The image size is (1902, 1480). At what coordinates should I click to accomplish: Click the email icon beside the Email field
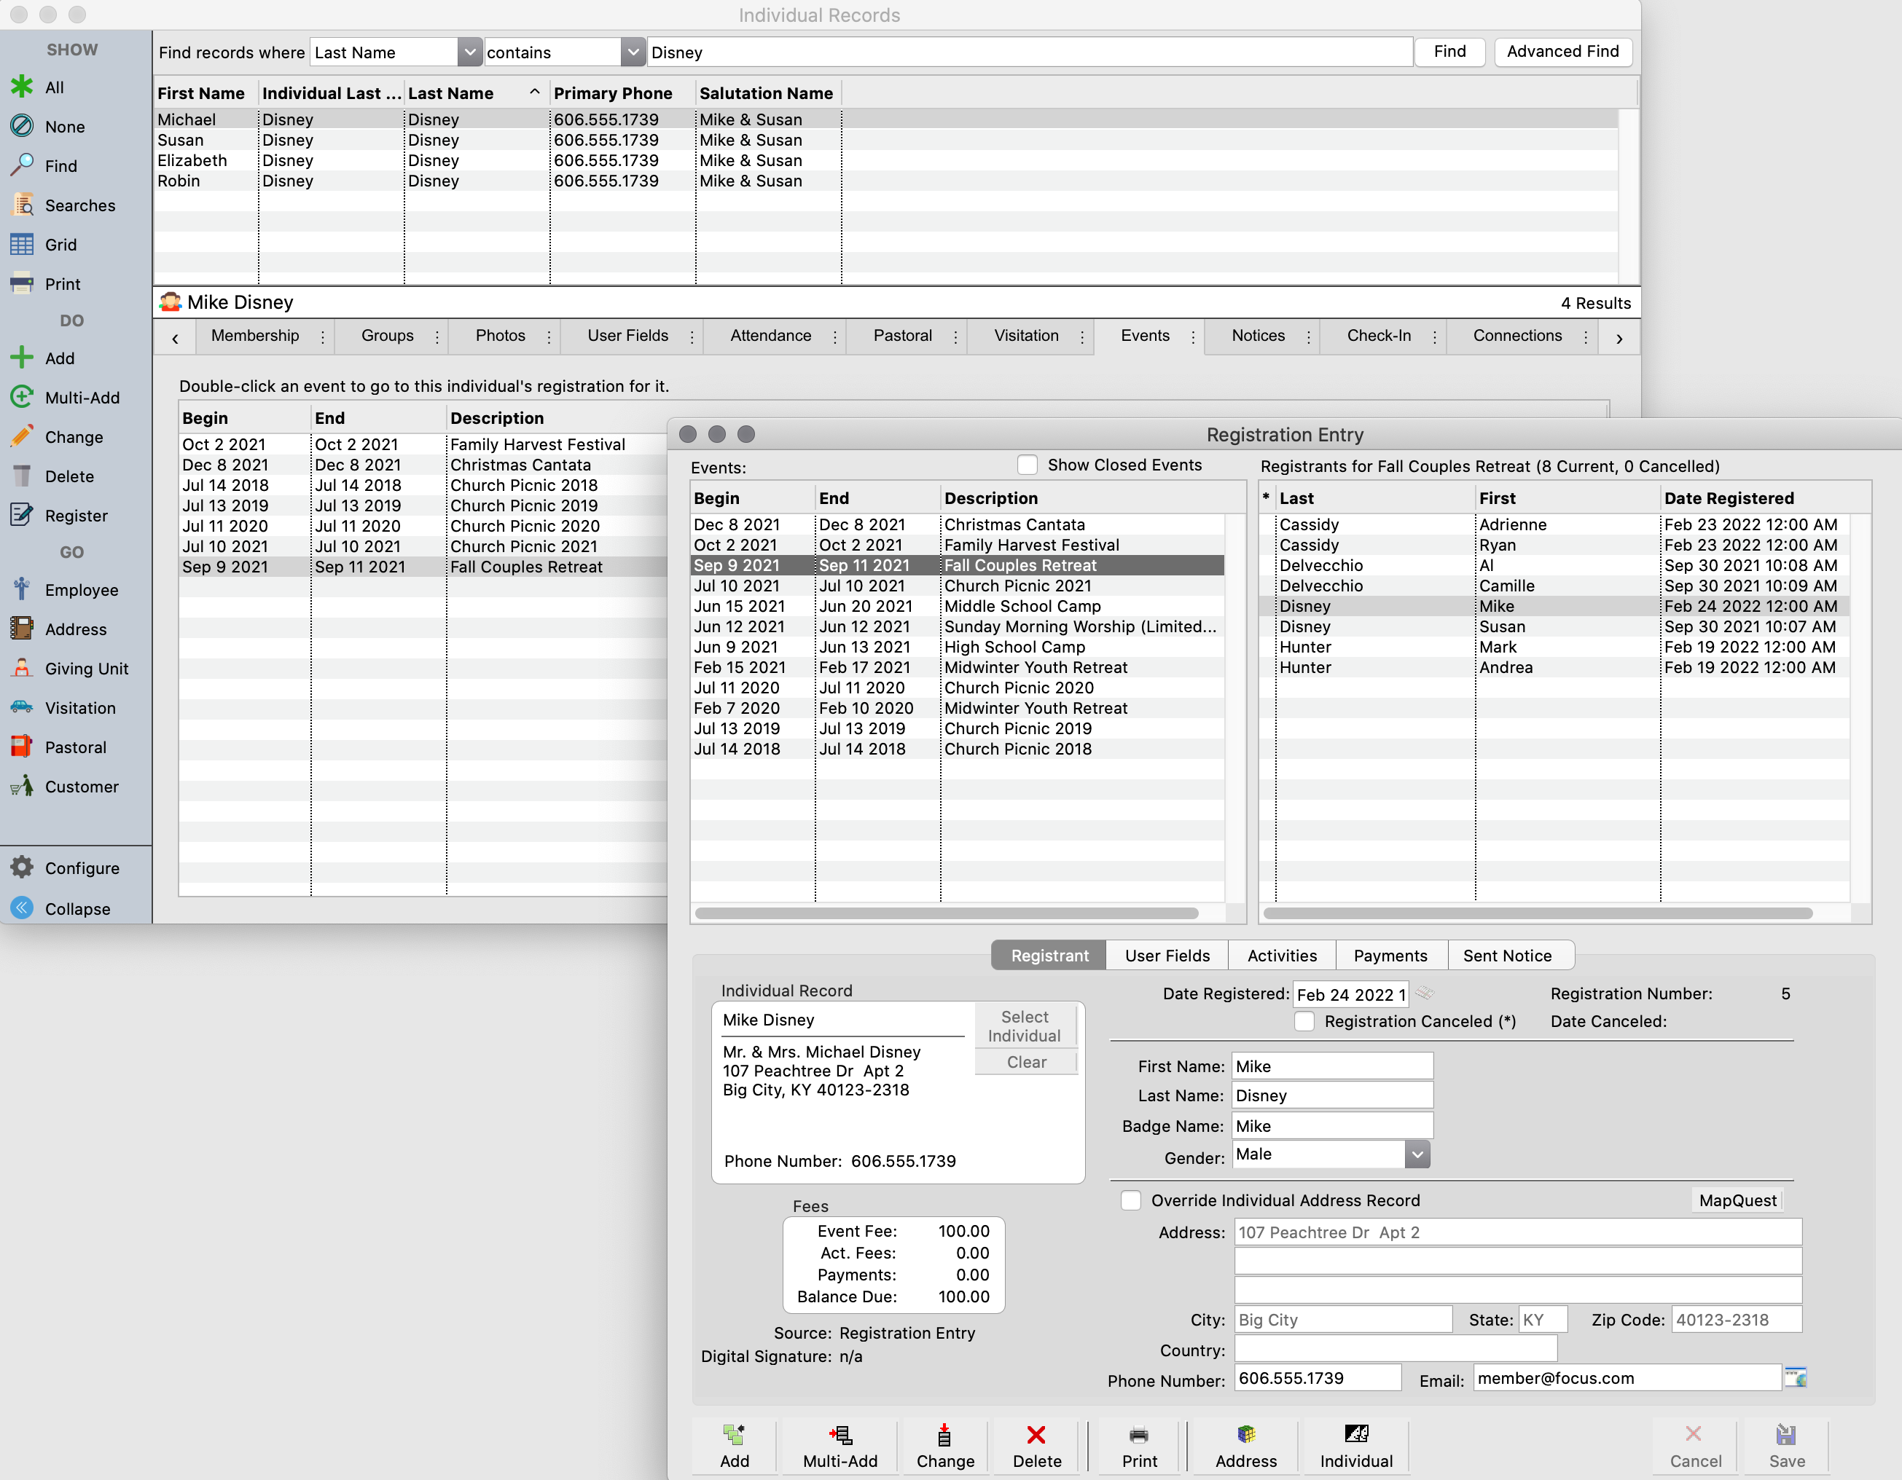coord(1795,1377)
